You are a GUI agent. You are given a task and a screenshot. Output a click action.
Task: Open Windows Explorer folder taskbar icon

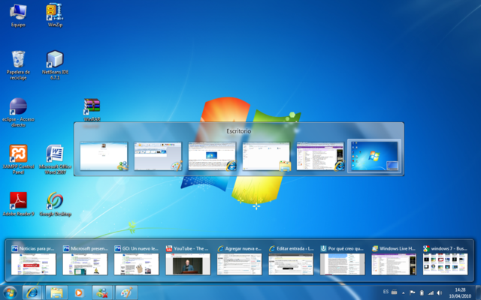coord(56,292)
